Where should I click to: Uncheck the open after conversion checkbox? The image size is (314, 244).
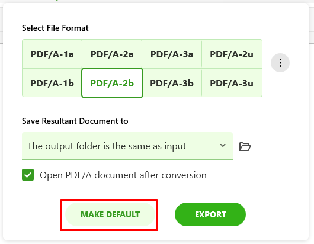tap(28, 175)
